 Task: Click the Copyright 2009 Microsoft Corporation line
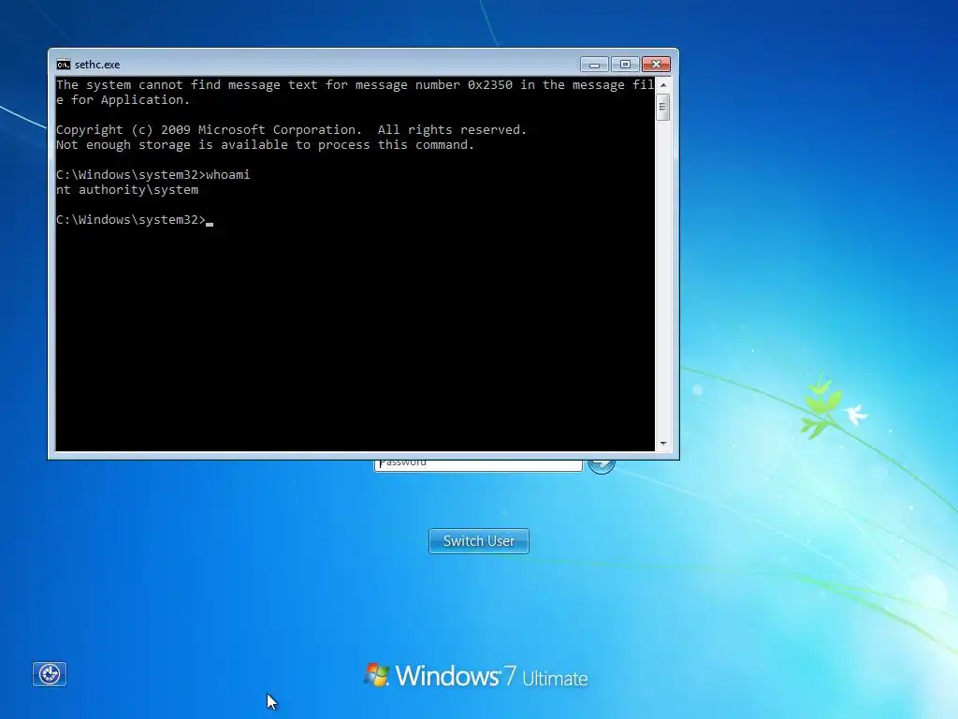point(292,129)
